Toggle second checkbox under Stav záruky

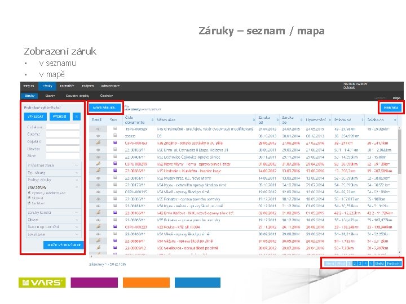[29, 198]
